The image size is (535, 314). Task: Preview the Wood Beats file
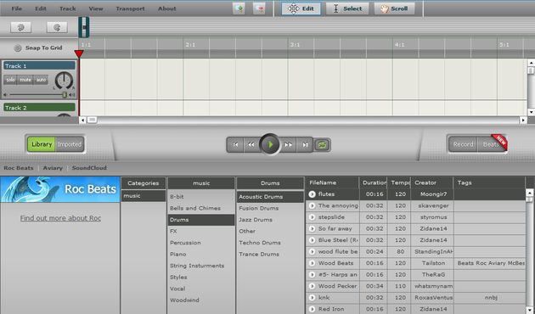pos(312,263)
